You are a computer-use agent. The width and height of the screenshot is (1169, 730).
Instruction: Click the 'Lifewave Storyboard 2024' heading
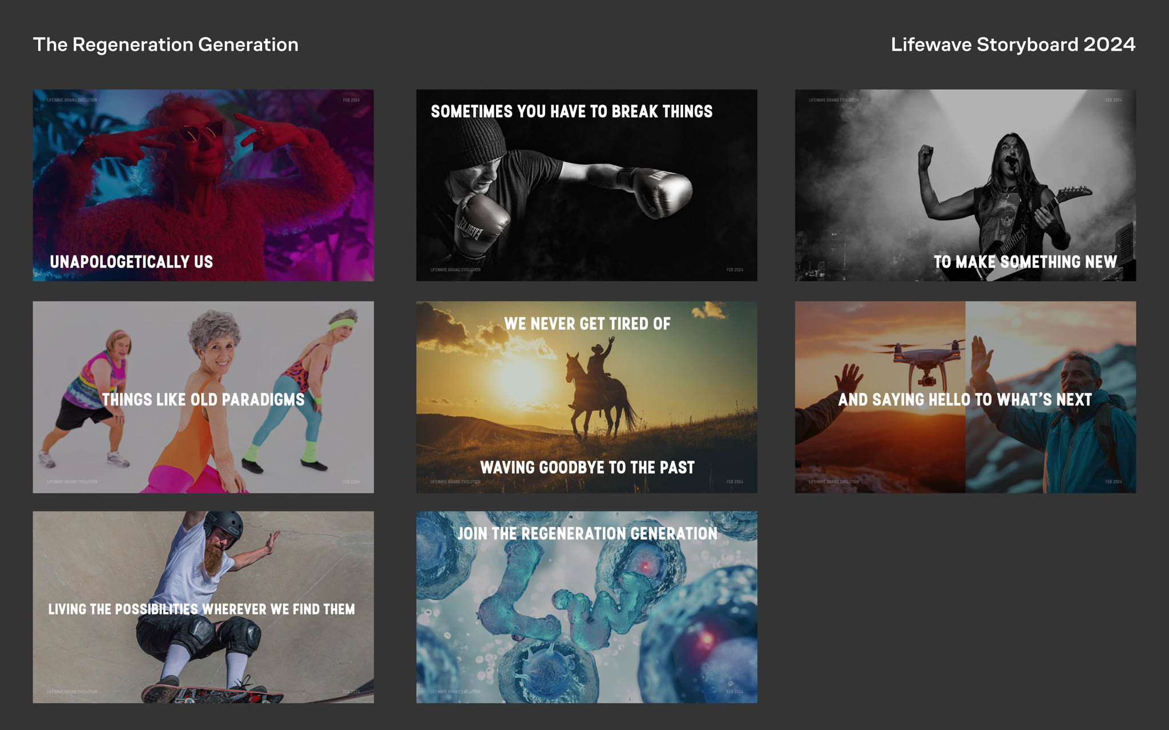tap(1013, 44)
